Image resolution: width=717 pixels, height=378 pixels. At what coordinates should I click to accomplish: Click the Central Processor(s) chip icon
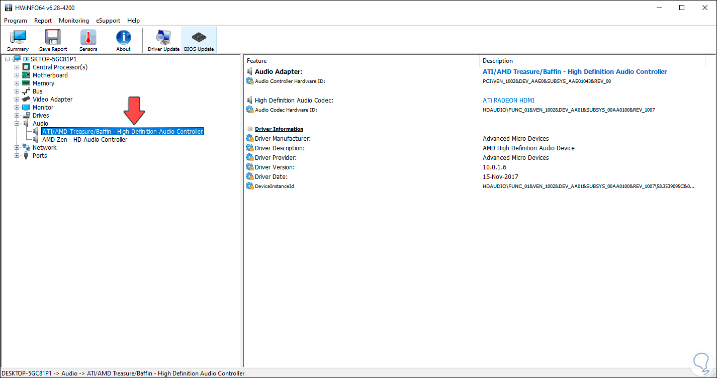pos(26,67)
